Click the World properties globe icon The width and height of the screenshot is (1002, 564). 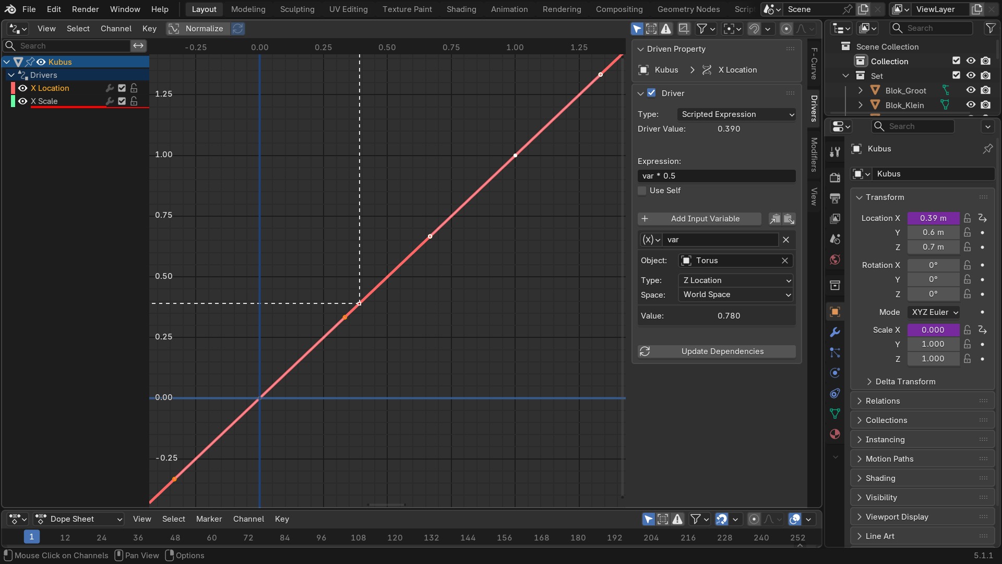tap(835, 260)
